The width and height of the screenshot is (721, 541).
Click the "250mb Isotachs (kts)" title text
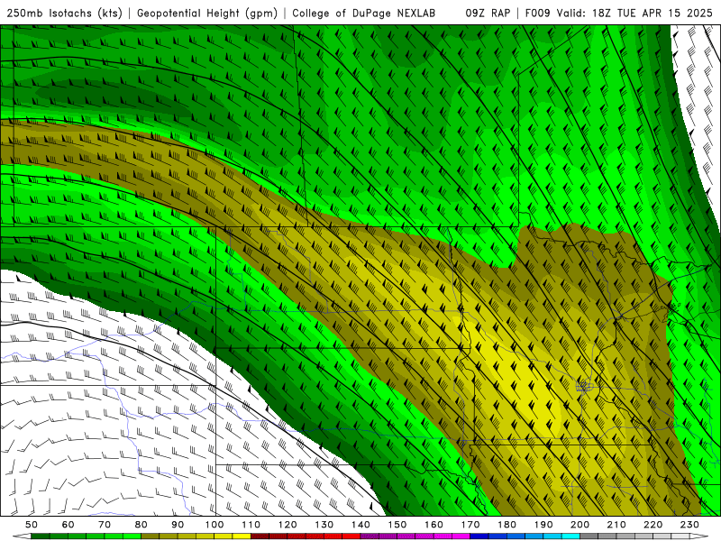[x=64, y=13]
